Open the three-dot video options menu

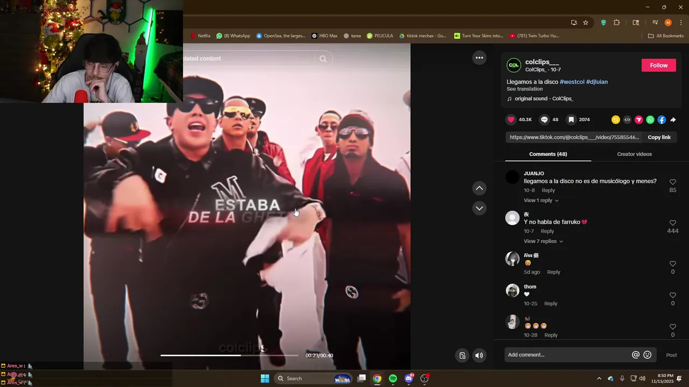[479, 58]
